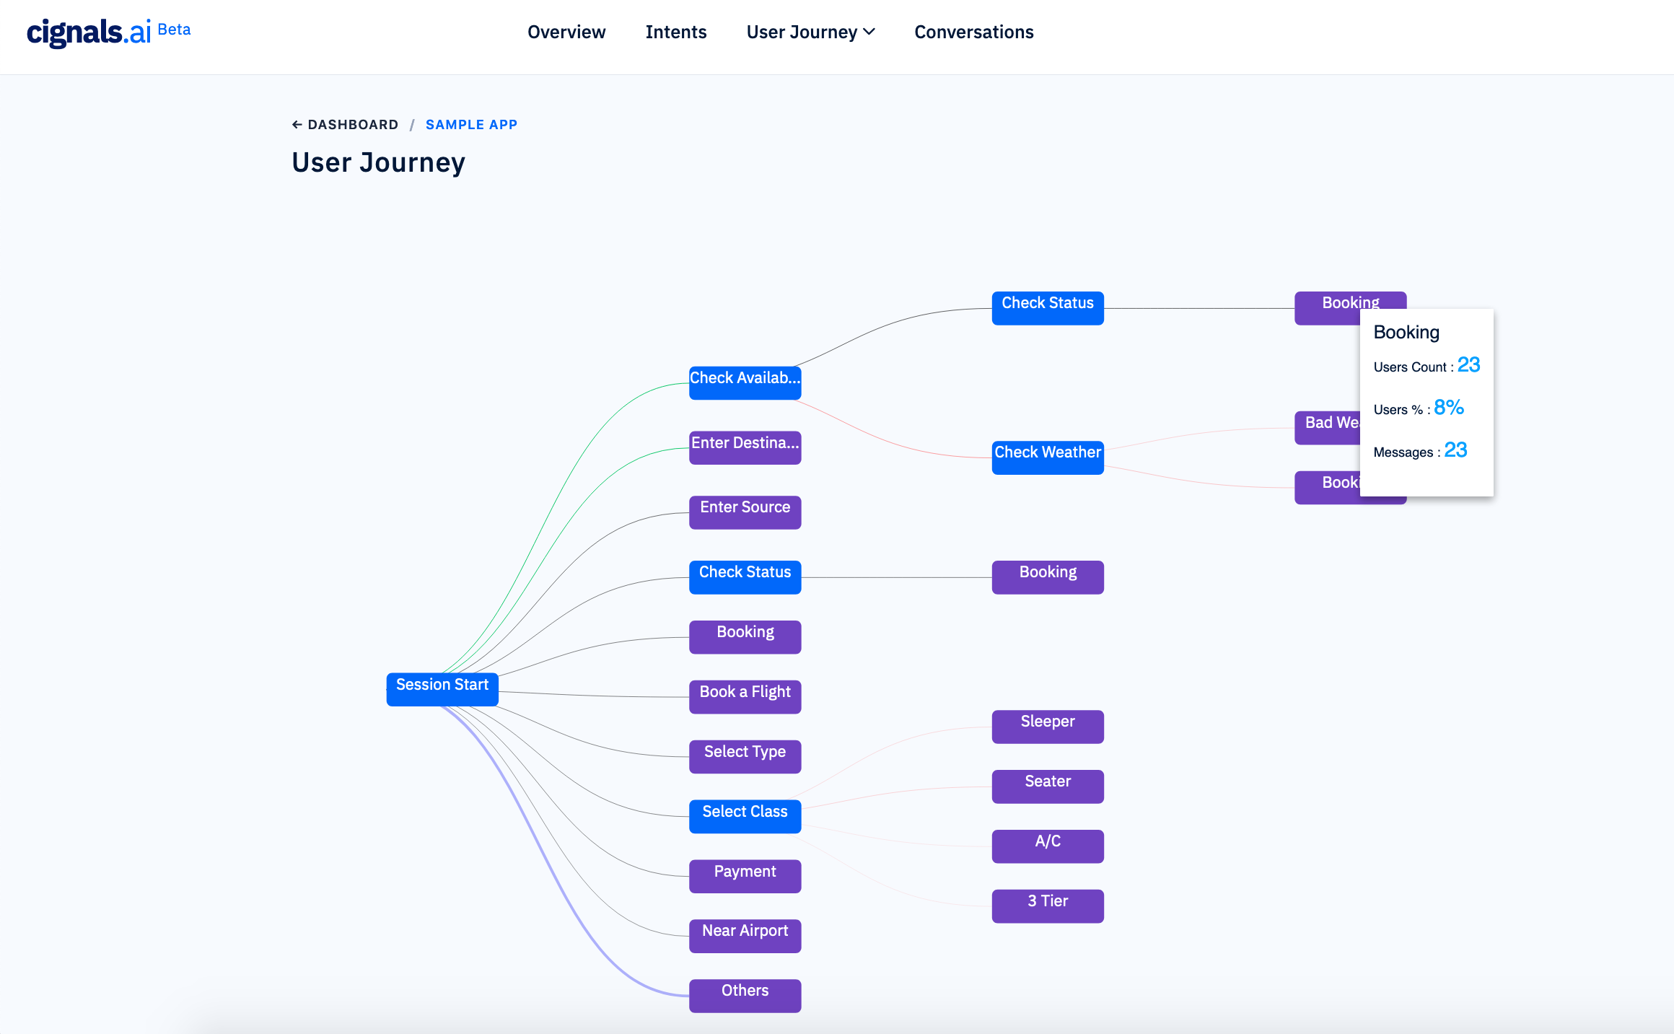
Task: Select the Book a Flight node
Action: [x=745, y=696]
